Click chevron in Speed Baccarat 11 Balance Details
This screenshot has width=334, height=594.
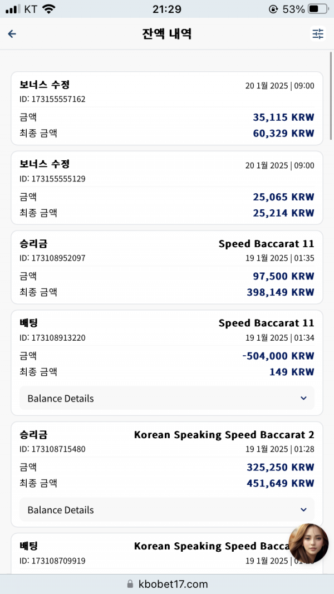point(303,398)
